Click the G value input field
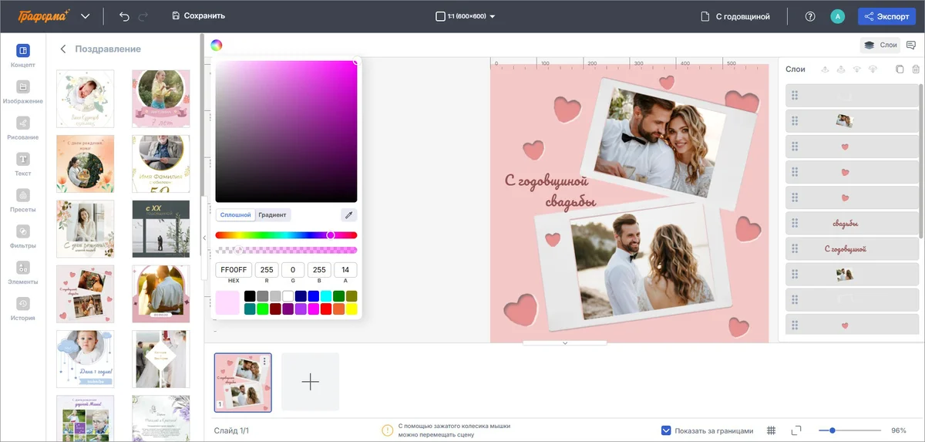This screenshot has width=925, height=442. tap(293, 270)
